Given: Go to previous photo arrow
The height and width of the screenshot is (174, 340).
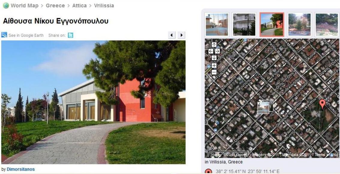Looking at the screenshot, I should (172, 35).
